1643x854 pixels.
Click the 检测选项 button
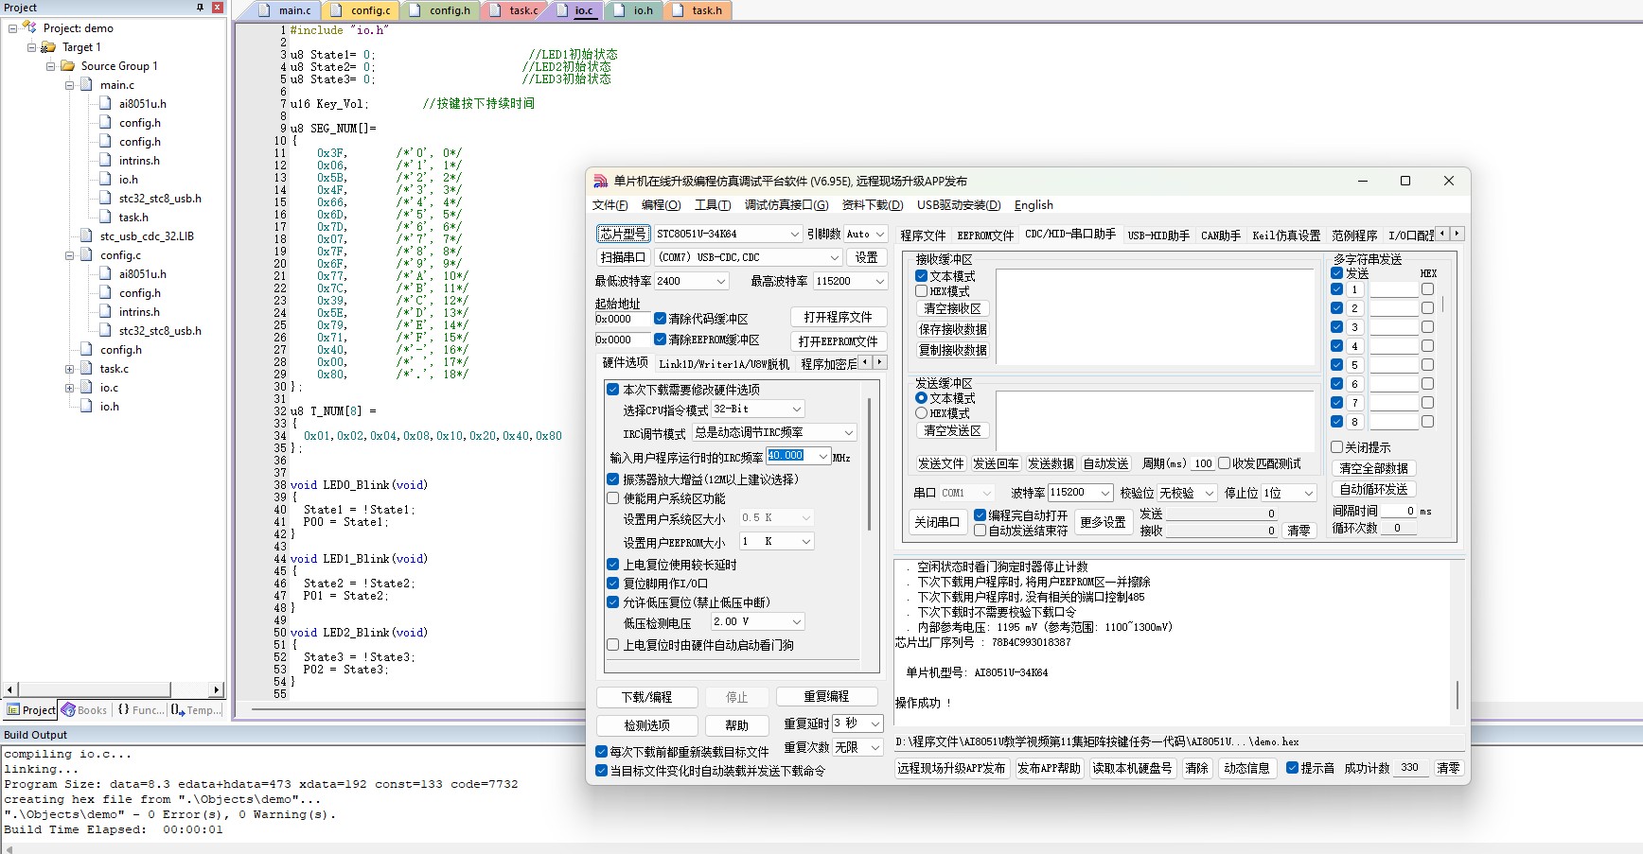[647, 725]
